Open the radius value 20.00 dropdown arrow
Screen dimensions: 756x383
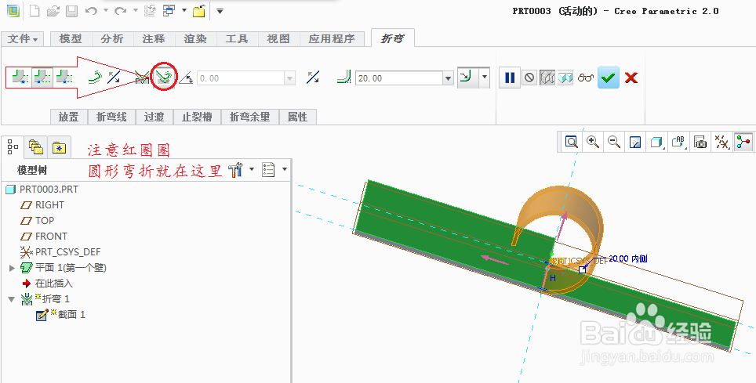[x=448, y=78]
